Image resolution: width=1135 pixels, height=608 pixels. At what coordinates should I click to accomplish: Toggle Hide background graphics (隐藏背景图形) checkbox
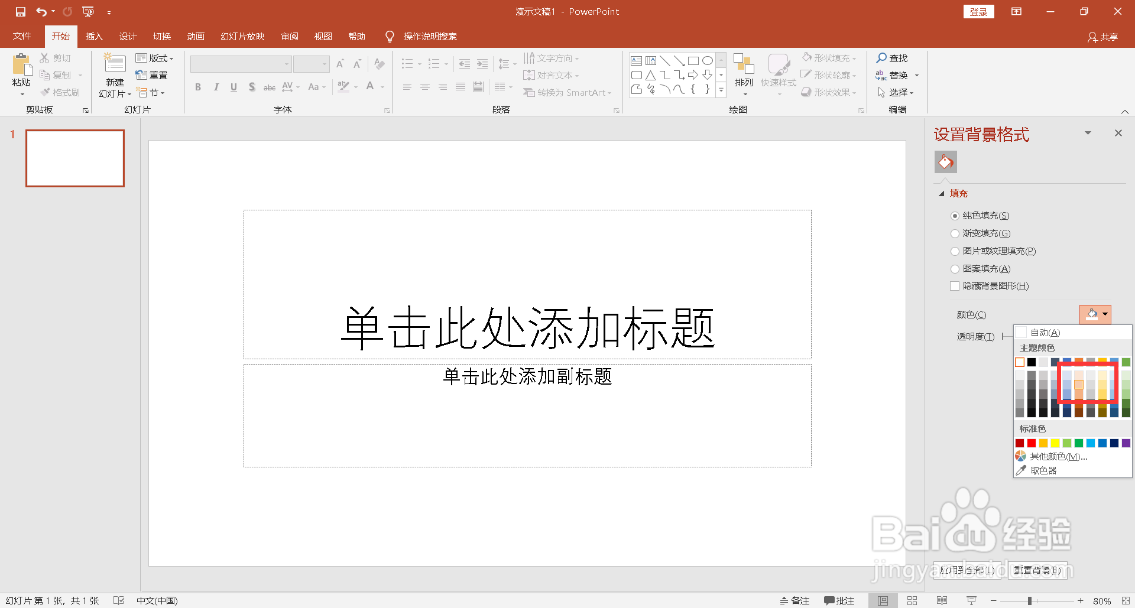(955, 286)
